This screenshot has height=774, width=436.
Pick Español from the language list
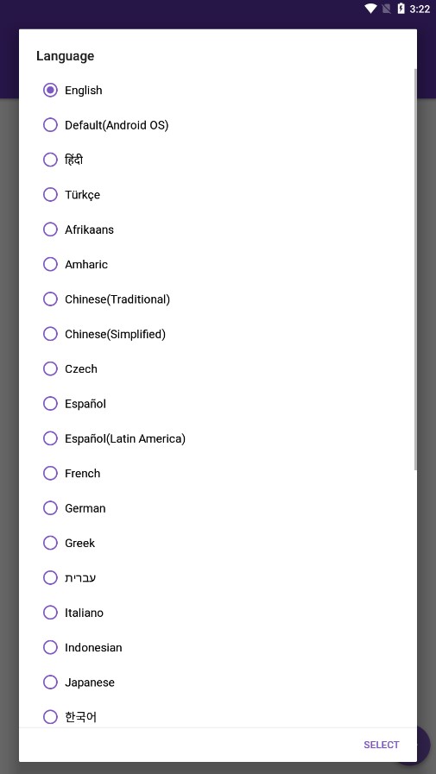[x=218, y=403]
